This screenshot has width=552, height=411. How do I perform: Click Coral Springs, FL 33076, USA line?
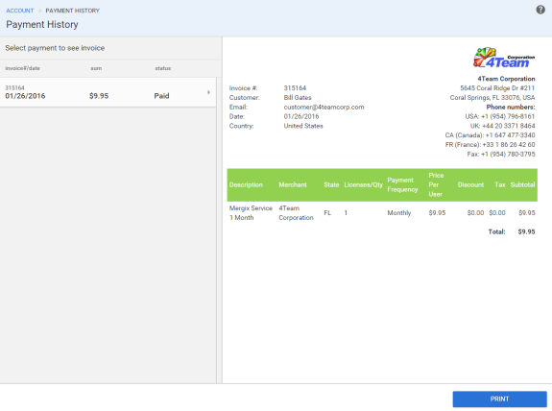pyautogui.click(x=492, y=98)
